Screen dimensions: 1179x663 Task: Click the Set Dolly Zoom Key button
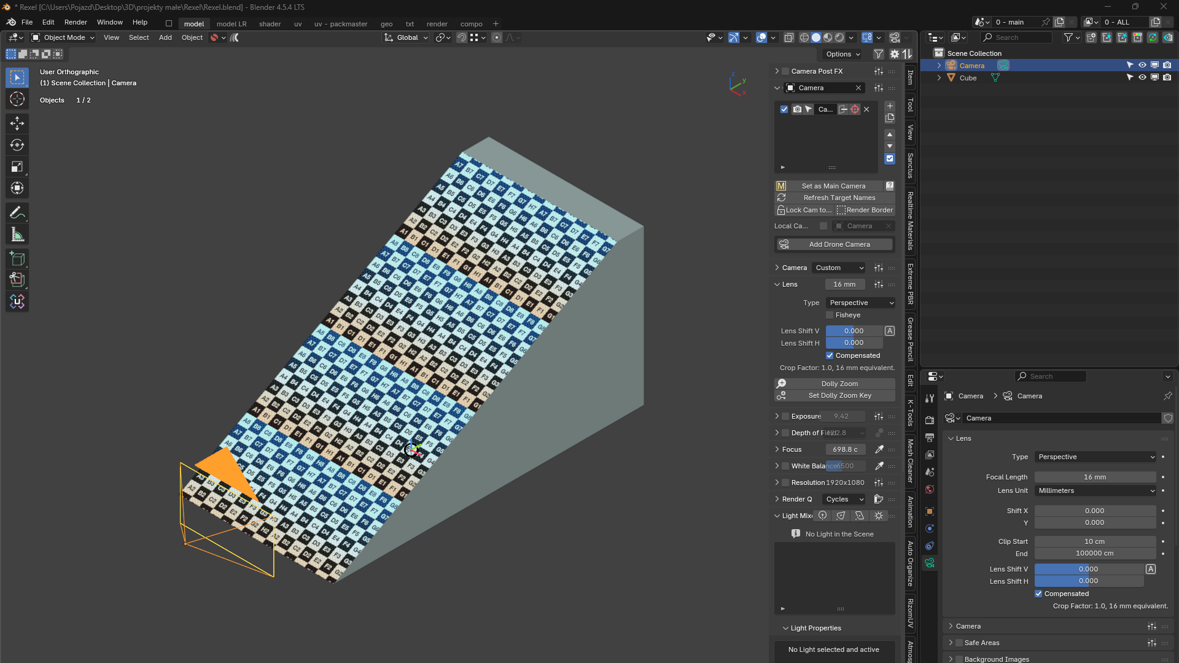tap(835, 395)
